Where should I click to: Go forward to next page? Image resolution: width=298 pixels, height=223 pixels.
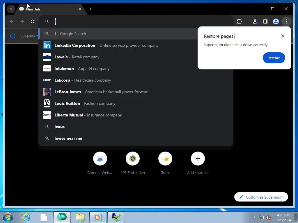22,21
